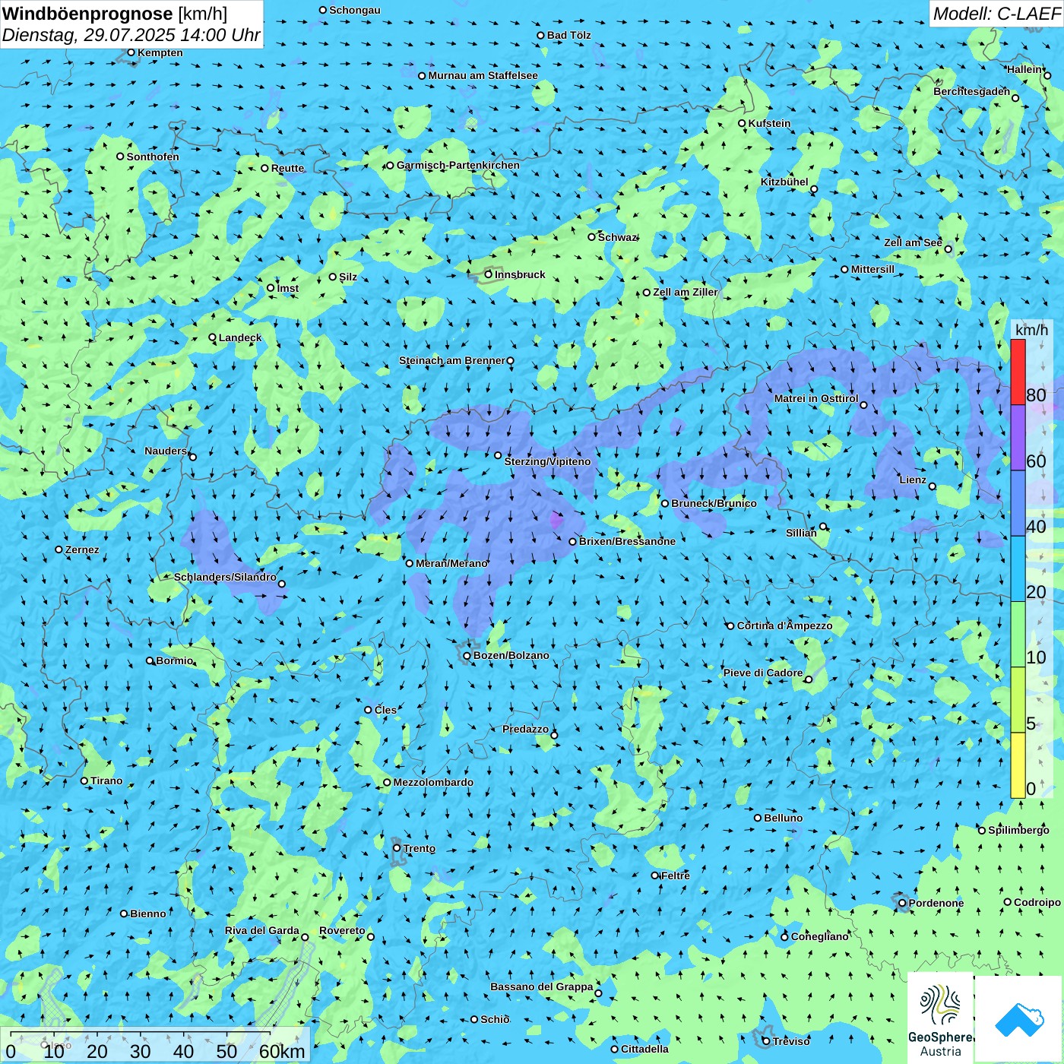Click the Bruneck/Brunico label

click(714, 503)
